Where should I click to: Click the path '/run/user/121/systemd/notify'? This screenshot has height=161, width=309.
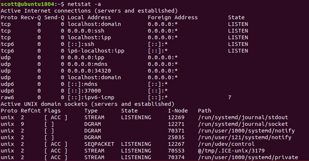pos(245,137)
